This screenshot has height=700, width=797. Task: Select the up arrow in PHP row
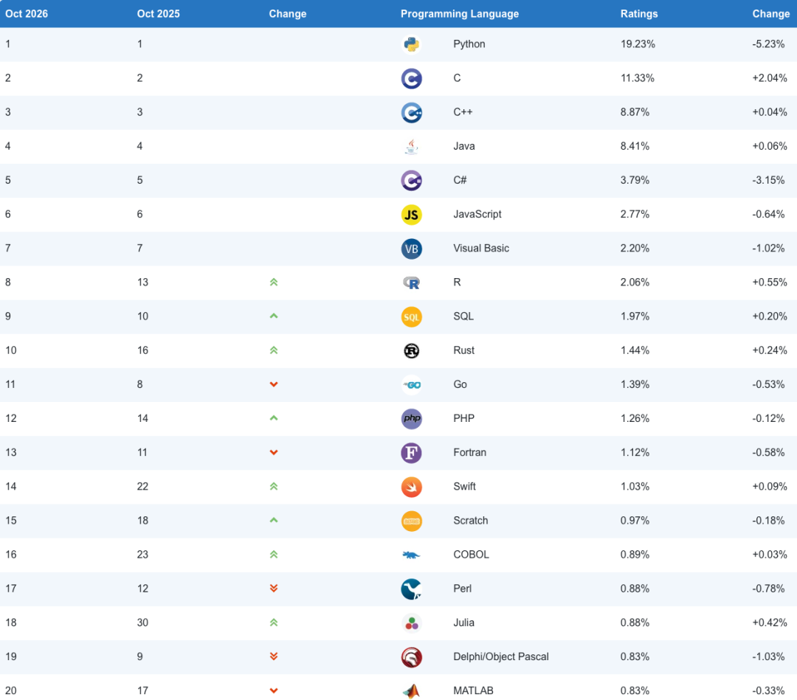pyautogui.click(x=274, y=418)
